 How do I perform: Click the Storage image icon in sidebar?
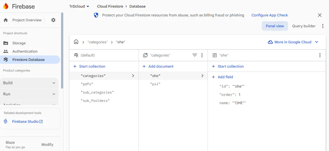point(6,43)
